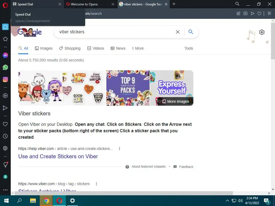Viewport: 275px width, 206px height.
Task: Open the Good Morning Handsome sticker image
Action: (x=84, y=88)
